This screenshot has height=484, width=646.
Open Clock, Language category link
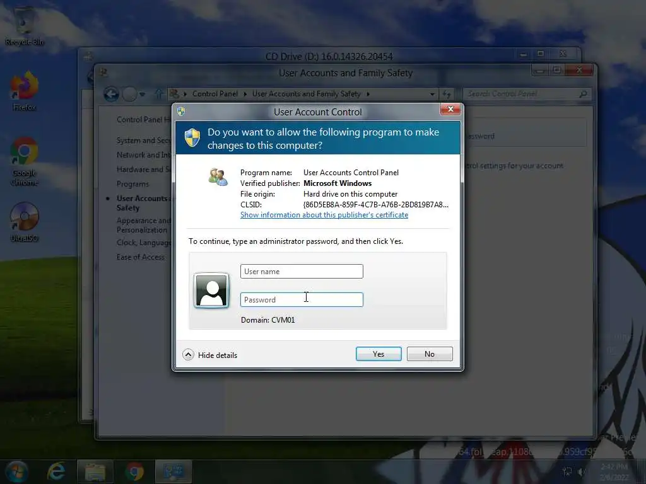143,243
